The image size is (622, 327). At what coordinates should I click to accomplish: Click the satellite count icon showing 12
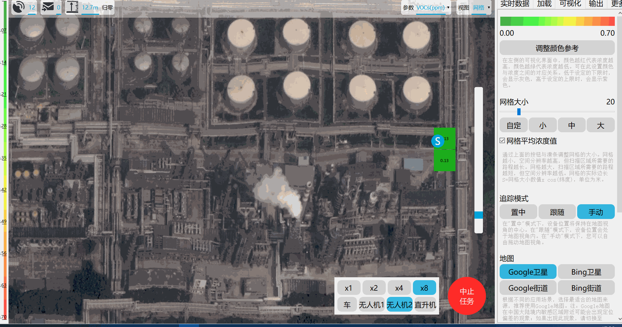19,7
